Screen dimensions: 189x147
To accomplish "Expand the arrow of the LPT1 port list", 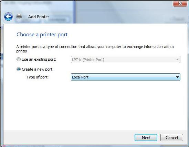I will point(177,60).
